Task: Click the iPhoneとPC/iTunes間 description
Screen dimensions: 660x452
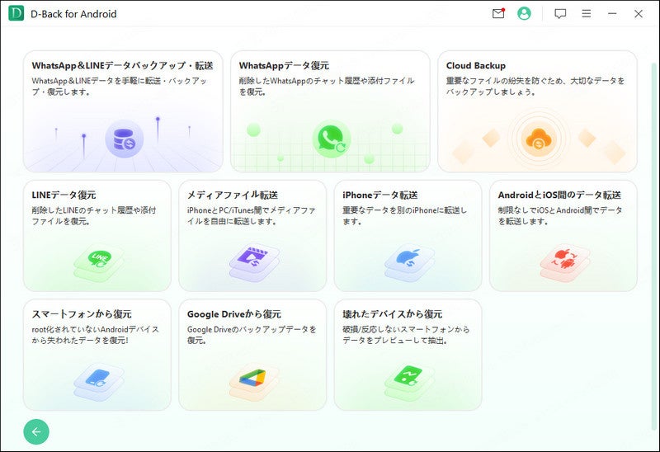Action: [252, 215]
